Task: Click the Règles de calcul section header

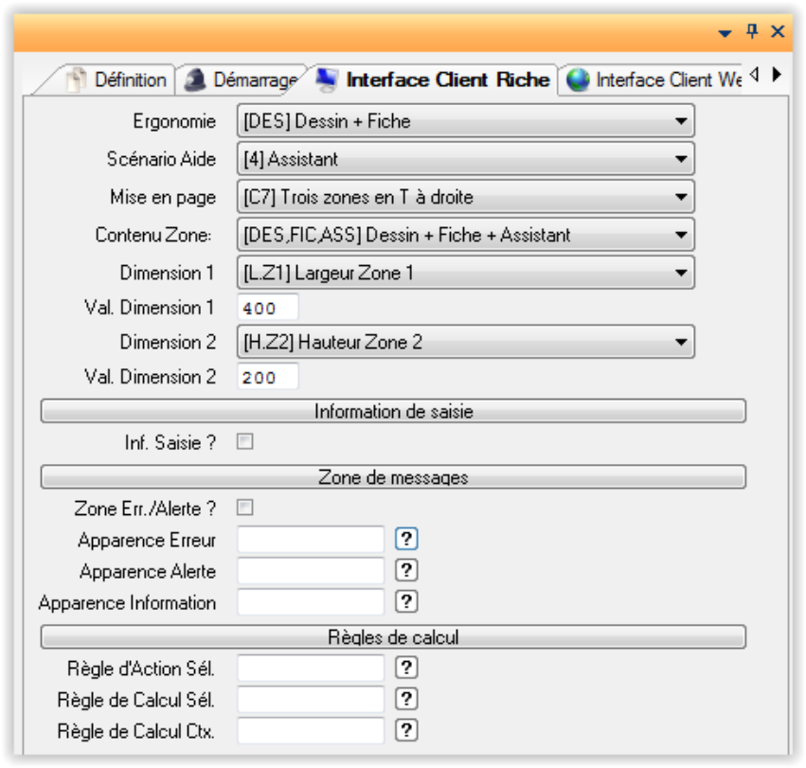Action: point(393,636)
